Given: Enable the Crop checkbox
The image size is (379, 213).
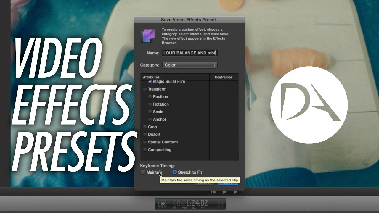Looking at the screenshot, I should click(x=145, y=127).
